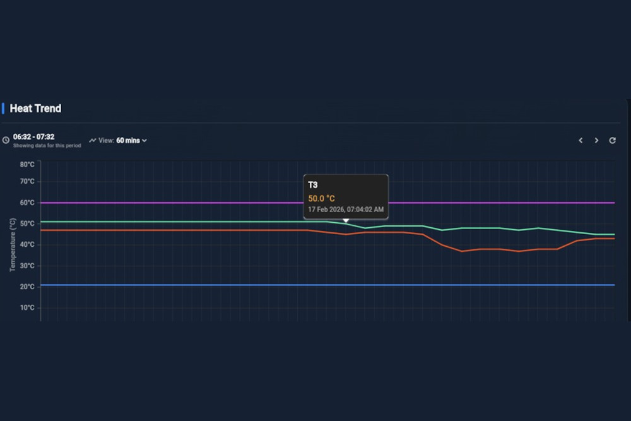Viewport: 631px width, 421px height.
Task: Click the tooltip timestamp 07:04:02 AM
Action: click(x=345, y=209)
